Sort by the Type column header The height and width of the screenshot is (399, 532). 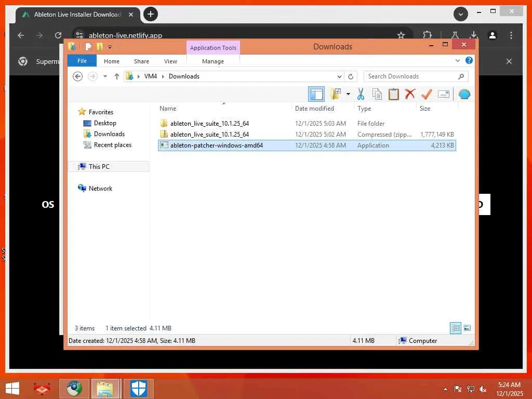click(x=364, y=109)
